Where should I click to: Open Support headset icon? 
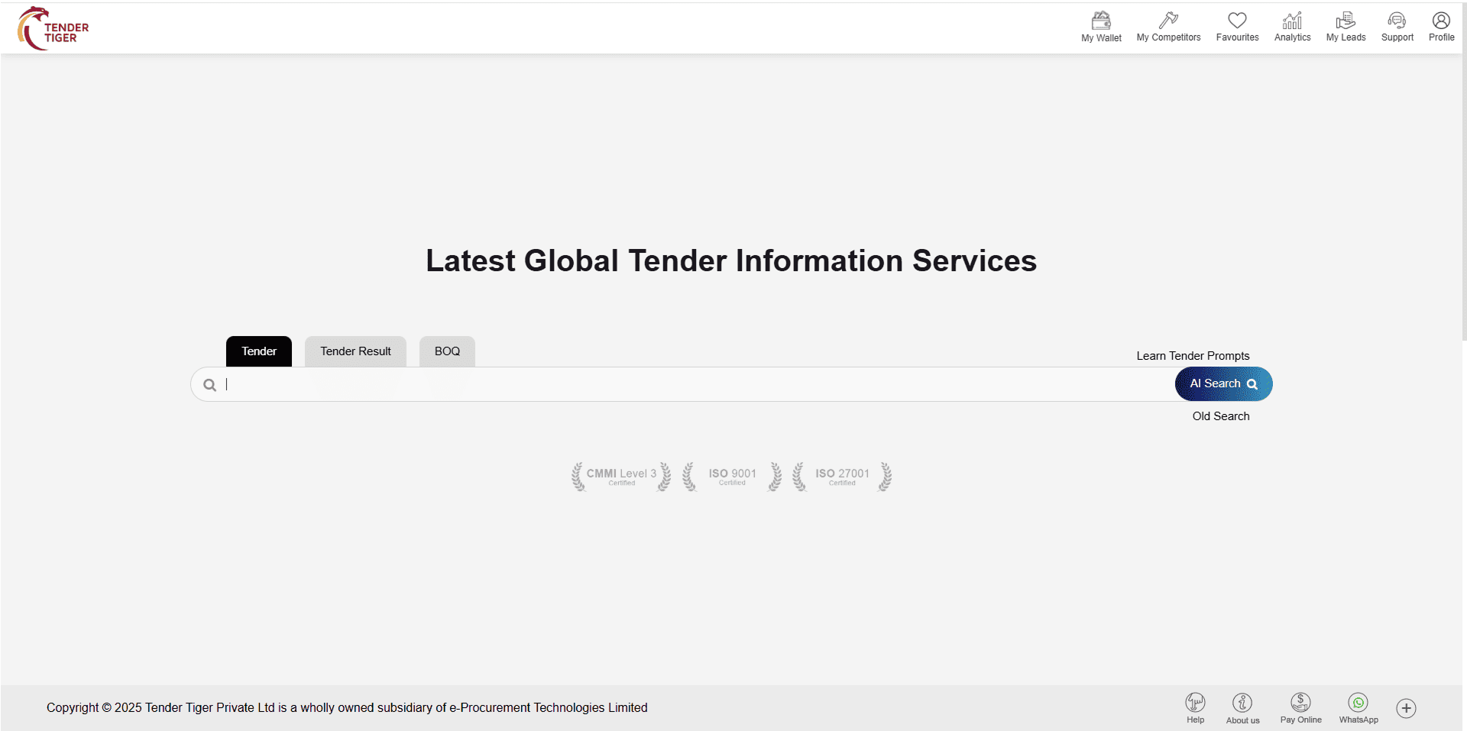(1397, 21)
